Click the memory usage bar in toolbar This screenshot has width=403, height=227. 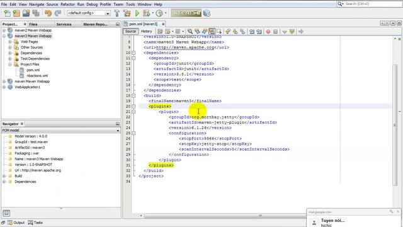186,13
